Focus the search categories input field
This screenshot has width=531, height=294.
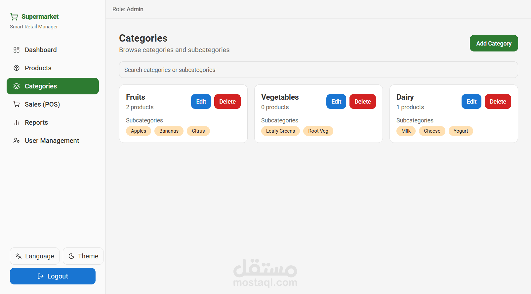pyautogui.click(x=318, y=70)
